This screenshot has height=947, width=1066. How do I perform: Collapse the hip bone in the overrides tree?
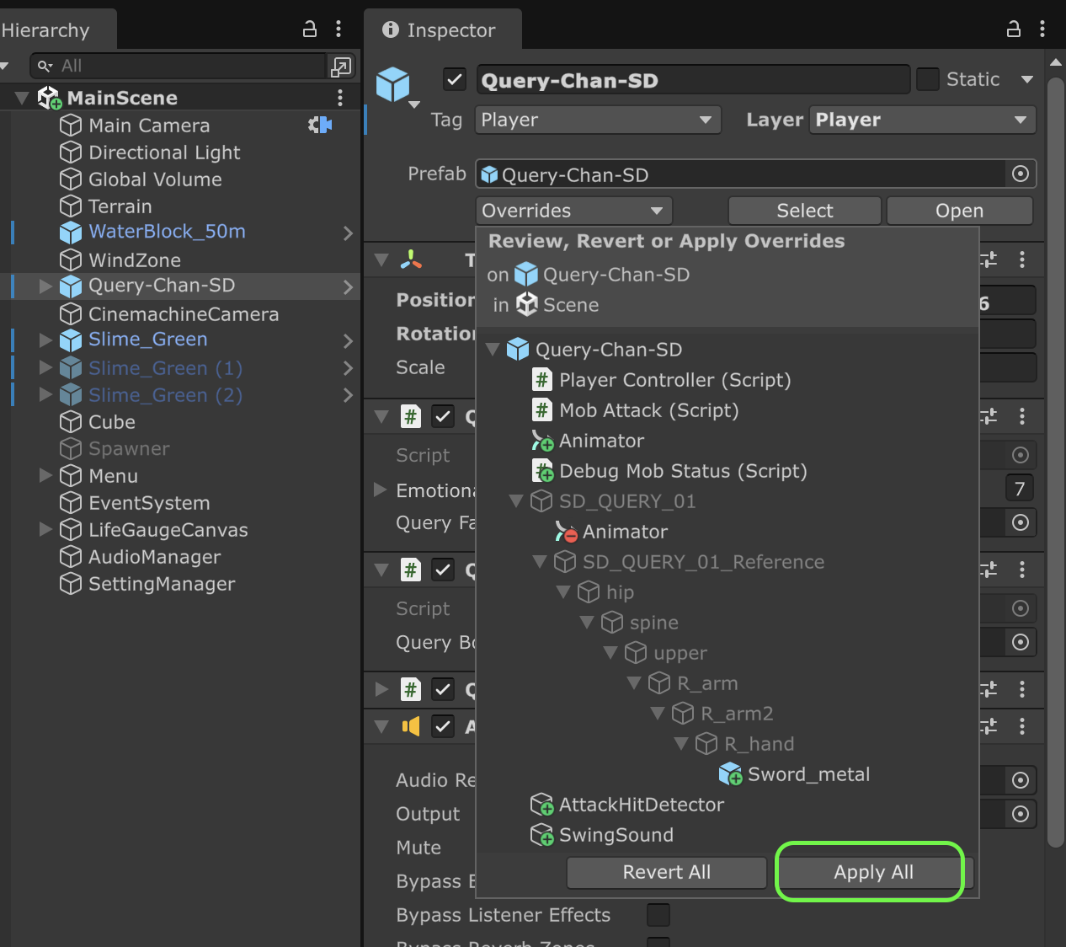tap(563, 591)
